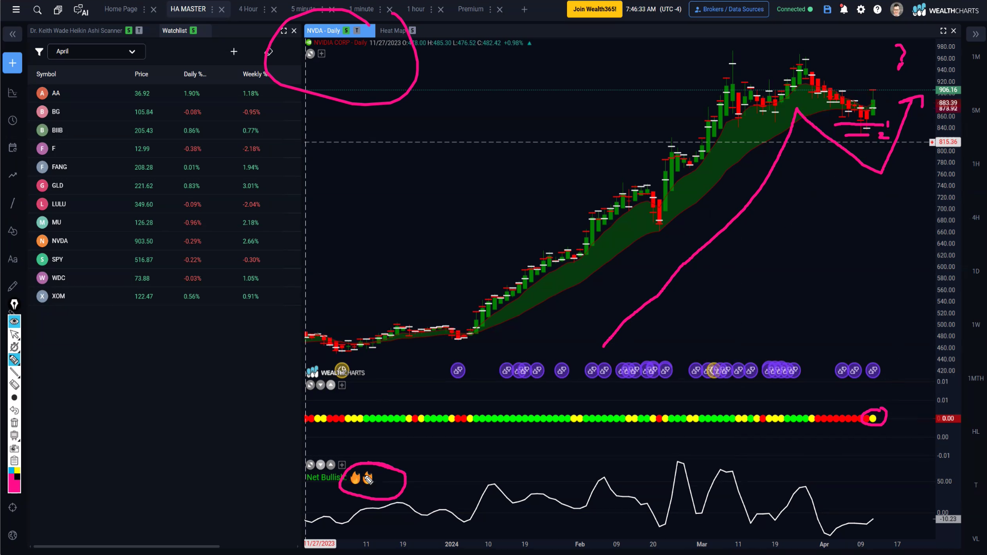Click the crosshair target icon in sidebar
Image resolution: width=987 pixels, height=555 pixels.
(13, 508)
